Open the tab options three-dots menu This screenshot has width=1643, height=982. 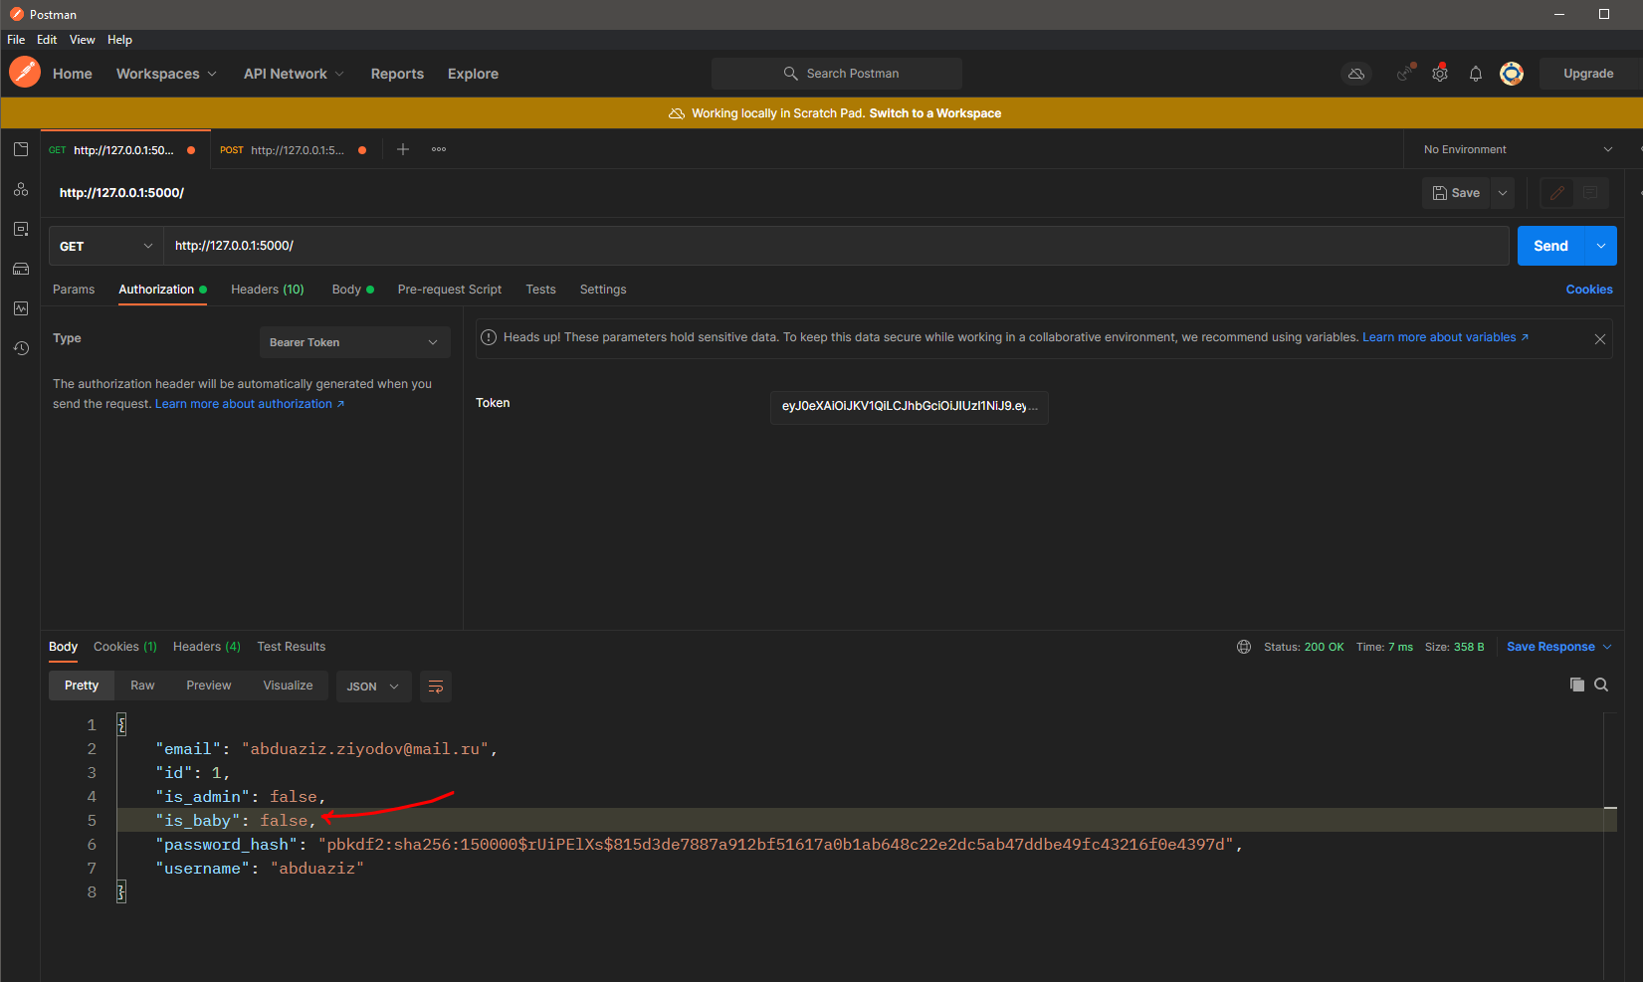tap(439, 149)
